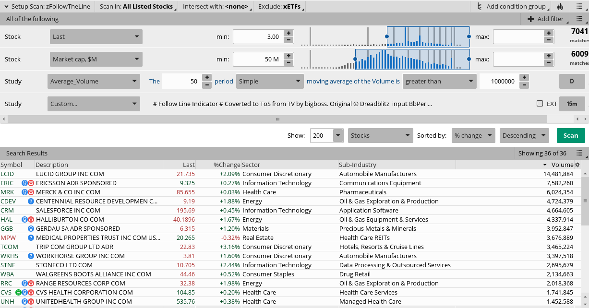
Task: Increase the Last min value with plus
Action: click(288, 33)
